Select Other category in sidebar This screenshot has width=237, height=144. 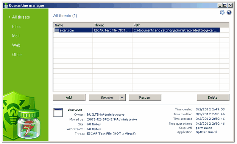click(x=17, y=55)
